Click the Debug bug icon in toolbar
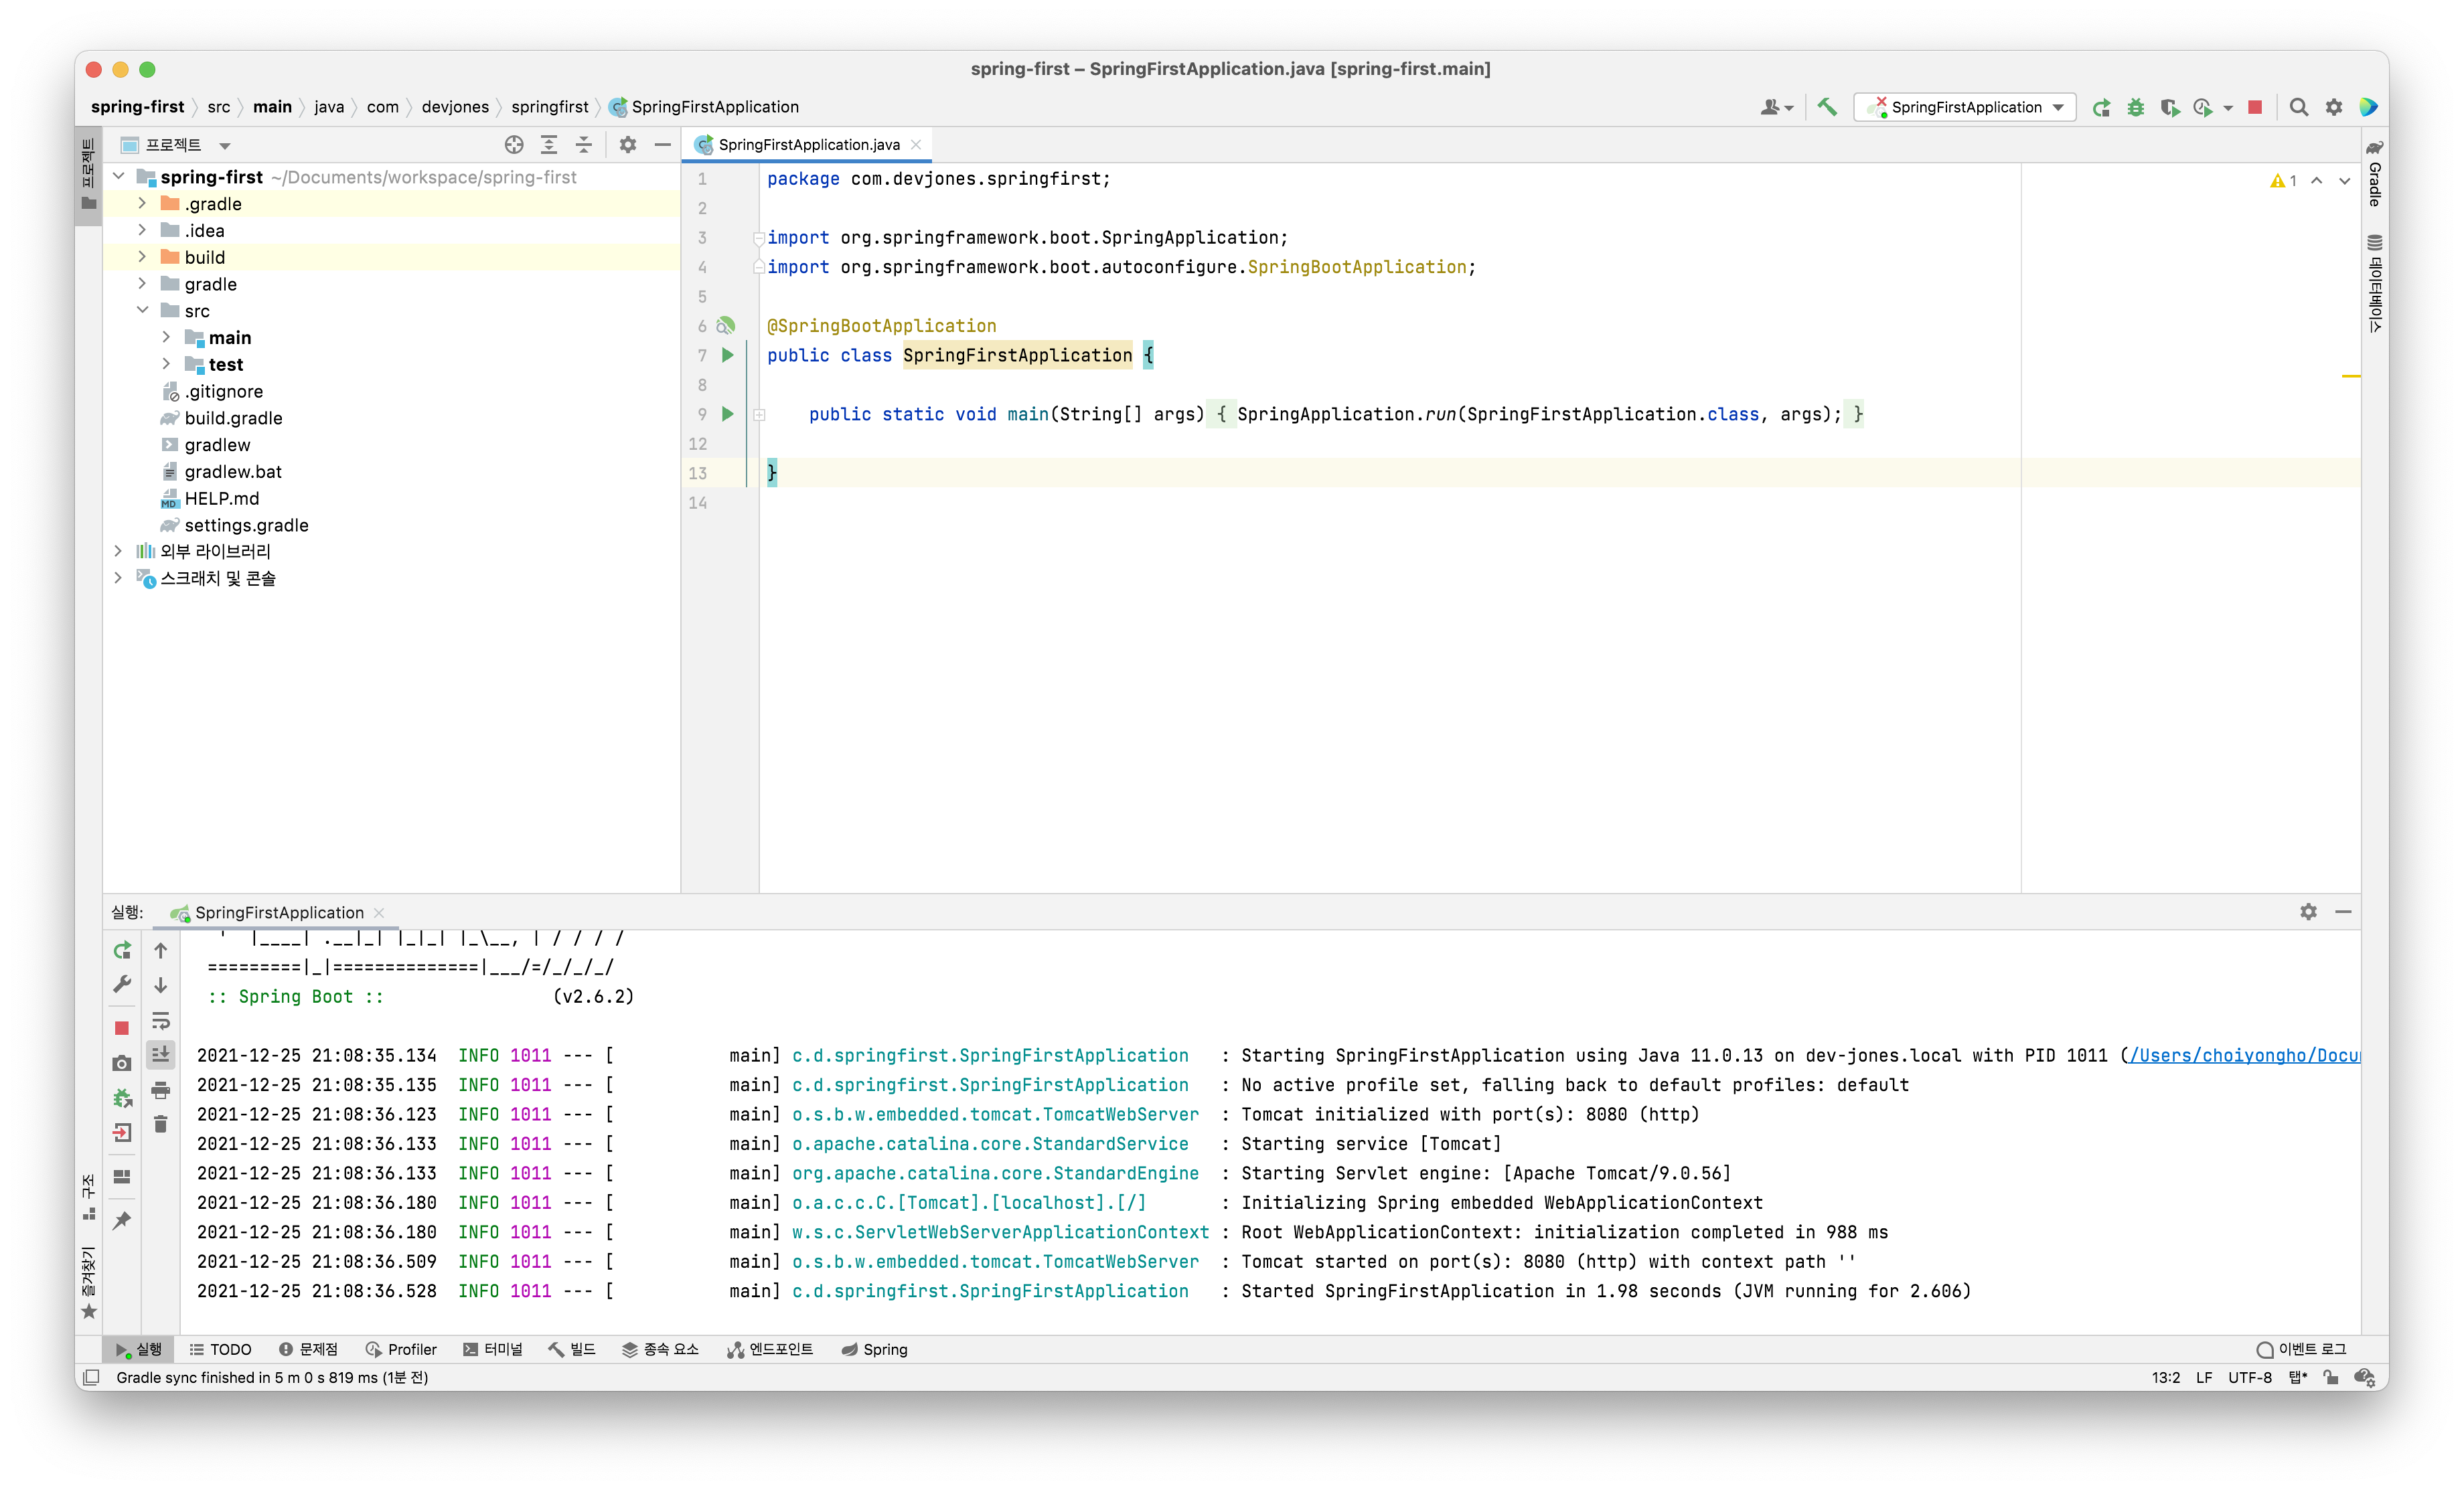Viewport: 2464px width, 1490px height. 2135,107
